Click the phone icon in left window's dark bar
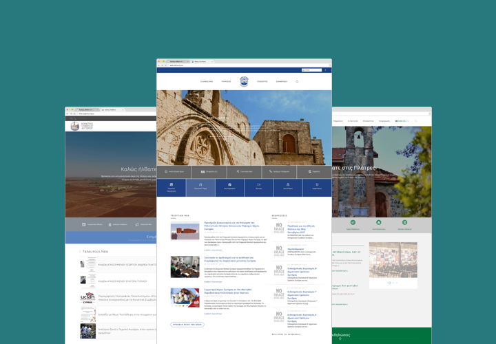This screenshot has height=344, width=496. tap(75, 118)
